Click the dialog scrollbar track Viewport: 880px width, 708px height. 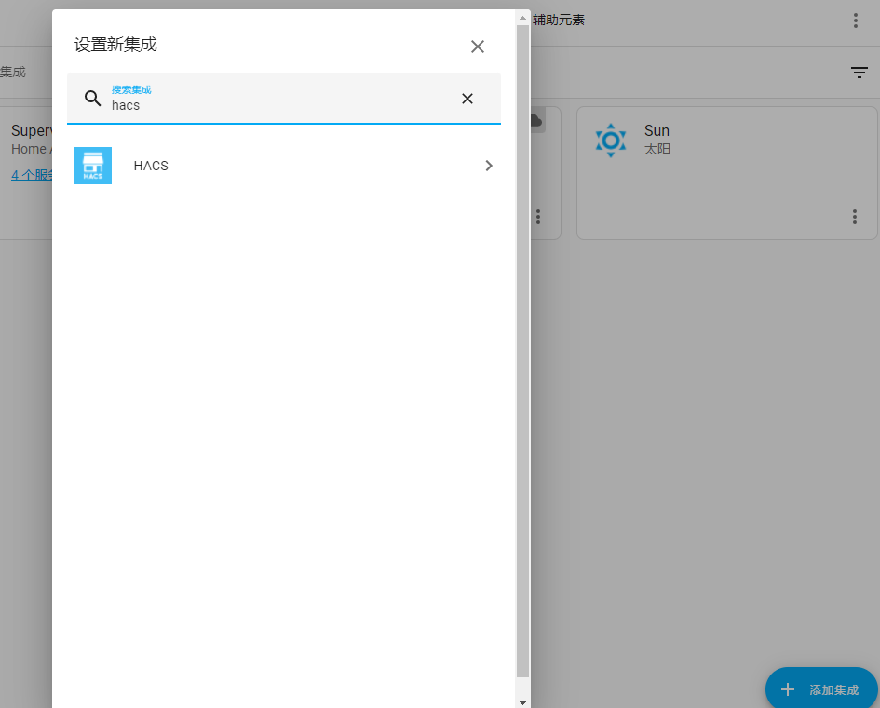pyautogui.click(x=523, y=687)
